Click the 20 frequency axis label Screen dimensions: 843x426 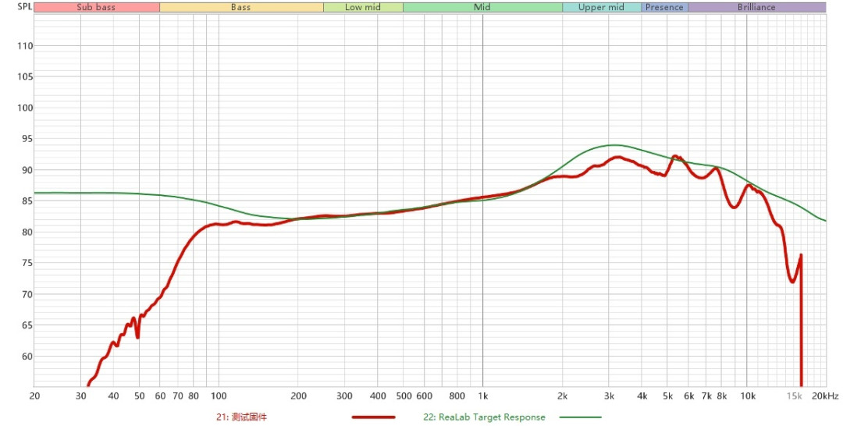pyautogui.click(x=34, y=396)
